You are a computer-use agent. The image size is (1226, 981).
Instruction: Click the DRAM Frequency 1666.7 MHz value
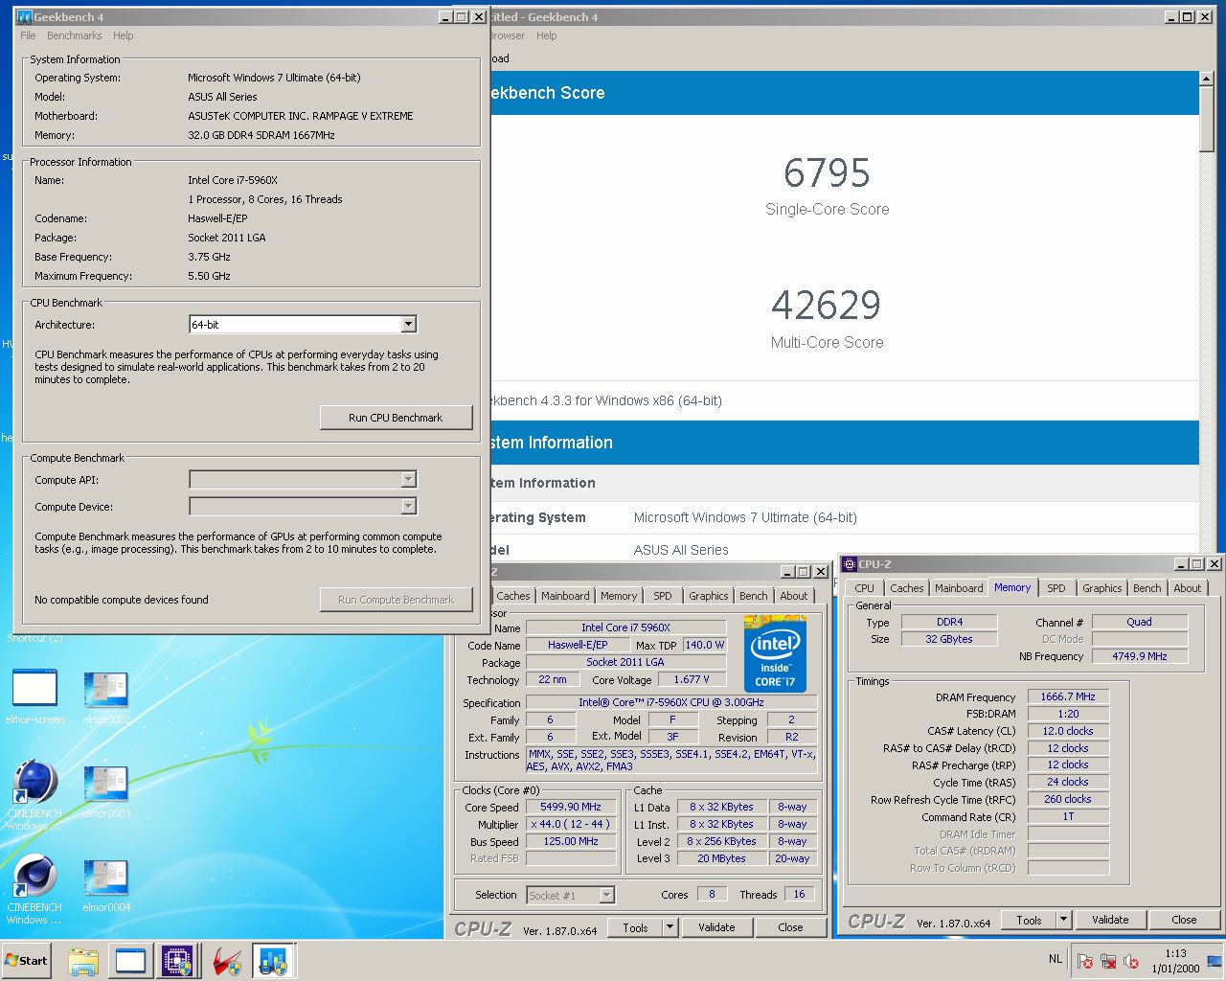[1068, 696]
